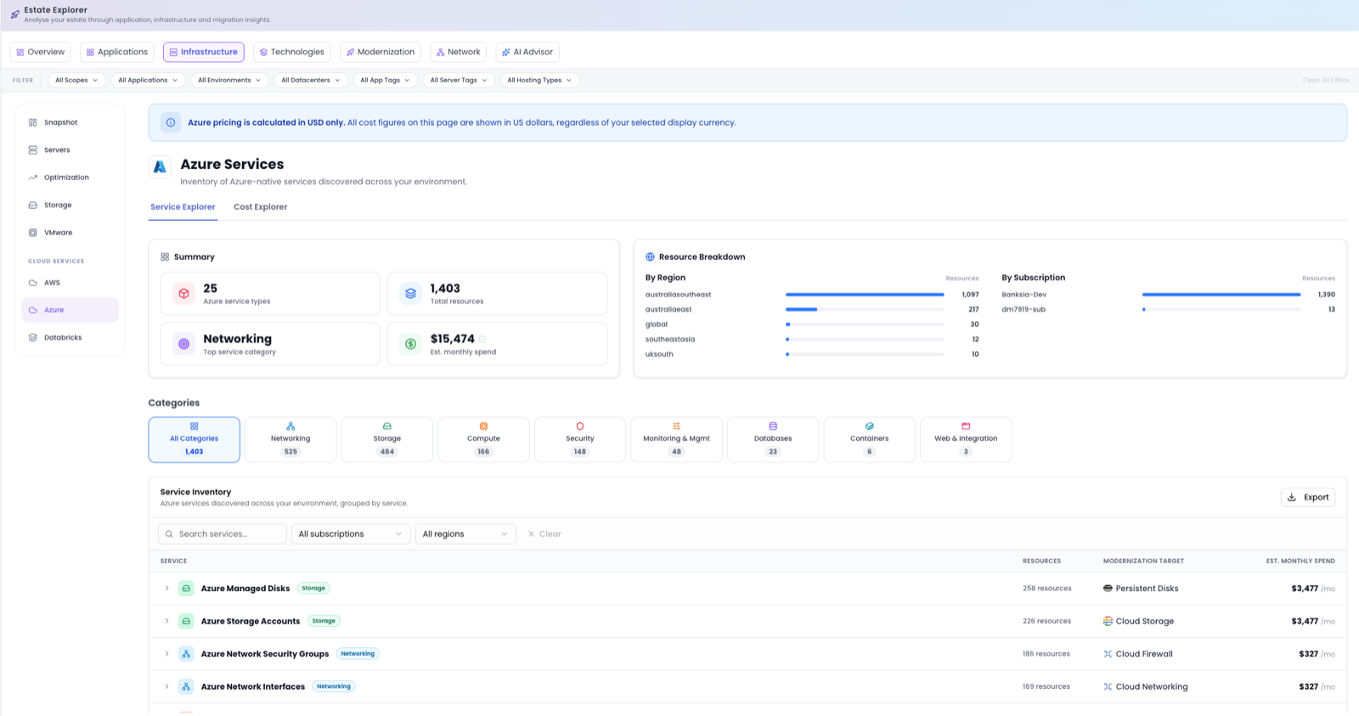Click the Banksia-Dev subscription bar
This screenshot has width=1359, height=716.
(x=1221, y=295)
